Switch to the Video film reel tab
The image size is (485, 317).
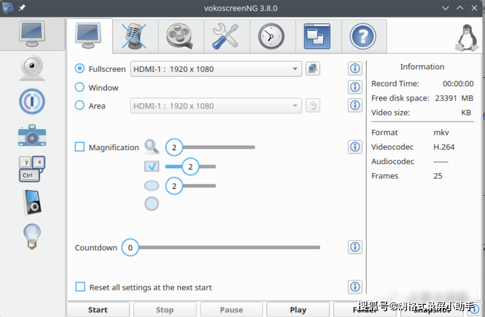(x=181, y=36)
